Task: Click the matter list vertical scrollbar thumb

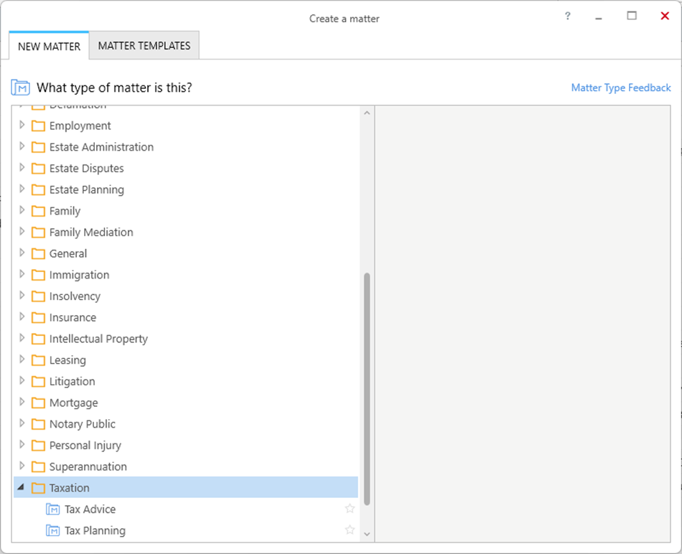Action: click(367, 388)
